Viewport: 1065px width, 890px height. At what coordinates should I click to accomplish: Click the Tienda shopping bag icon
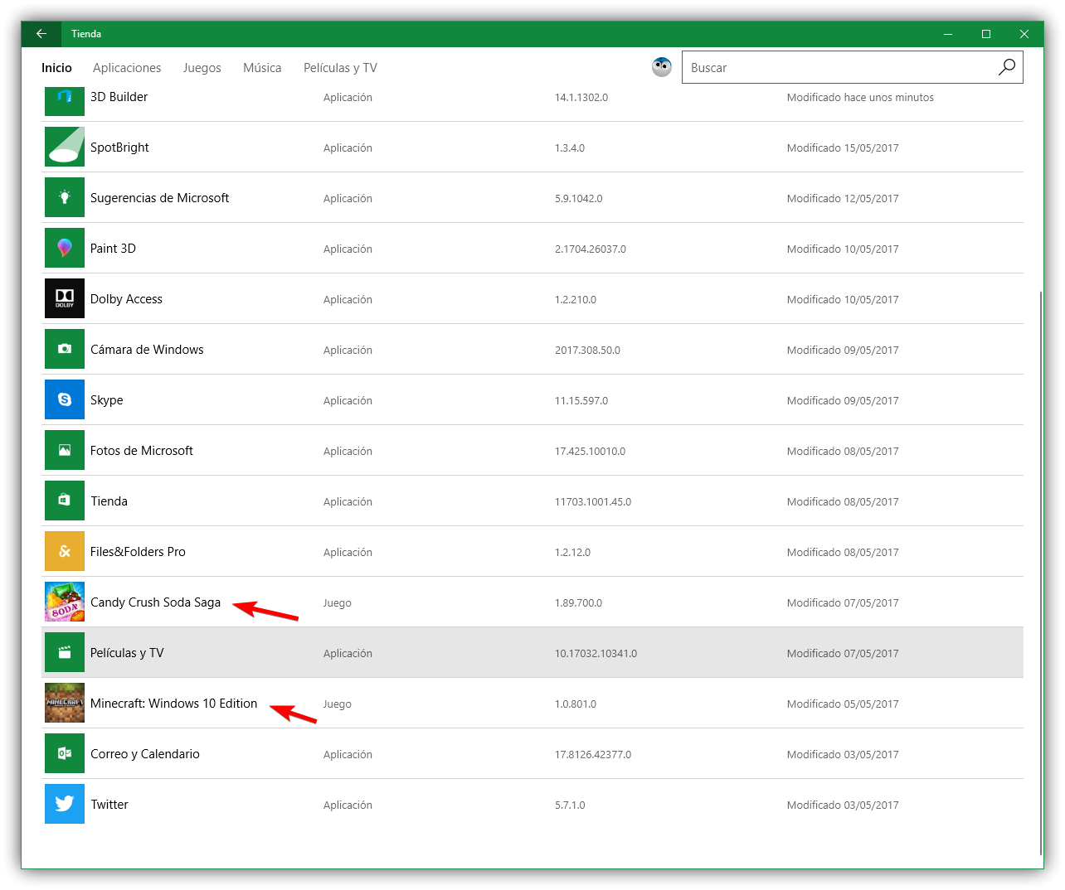(x=65, y=501)
